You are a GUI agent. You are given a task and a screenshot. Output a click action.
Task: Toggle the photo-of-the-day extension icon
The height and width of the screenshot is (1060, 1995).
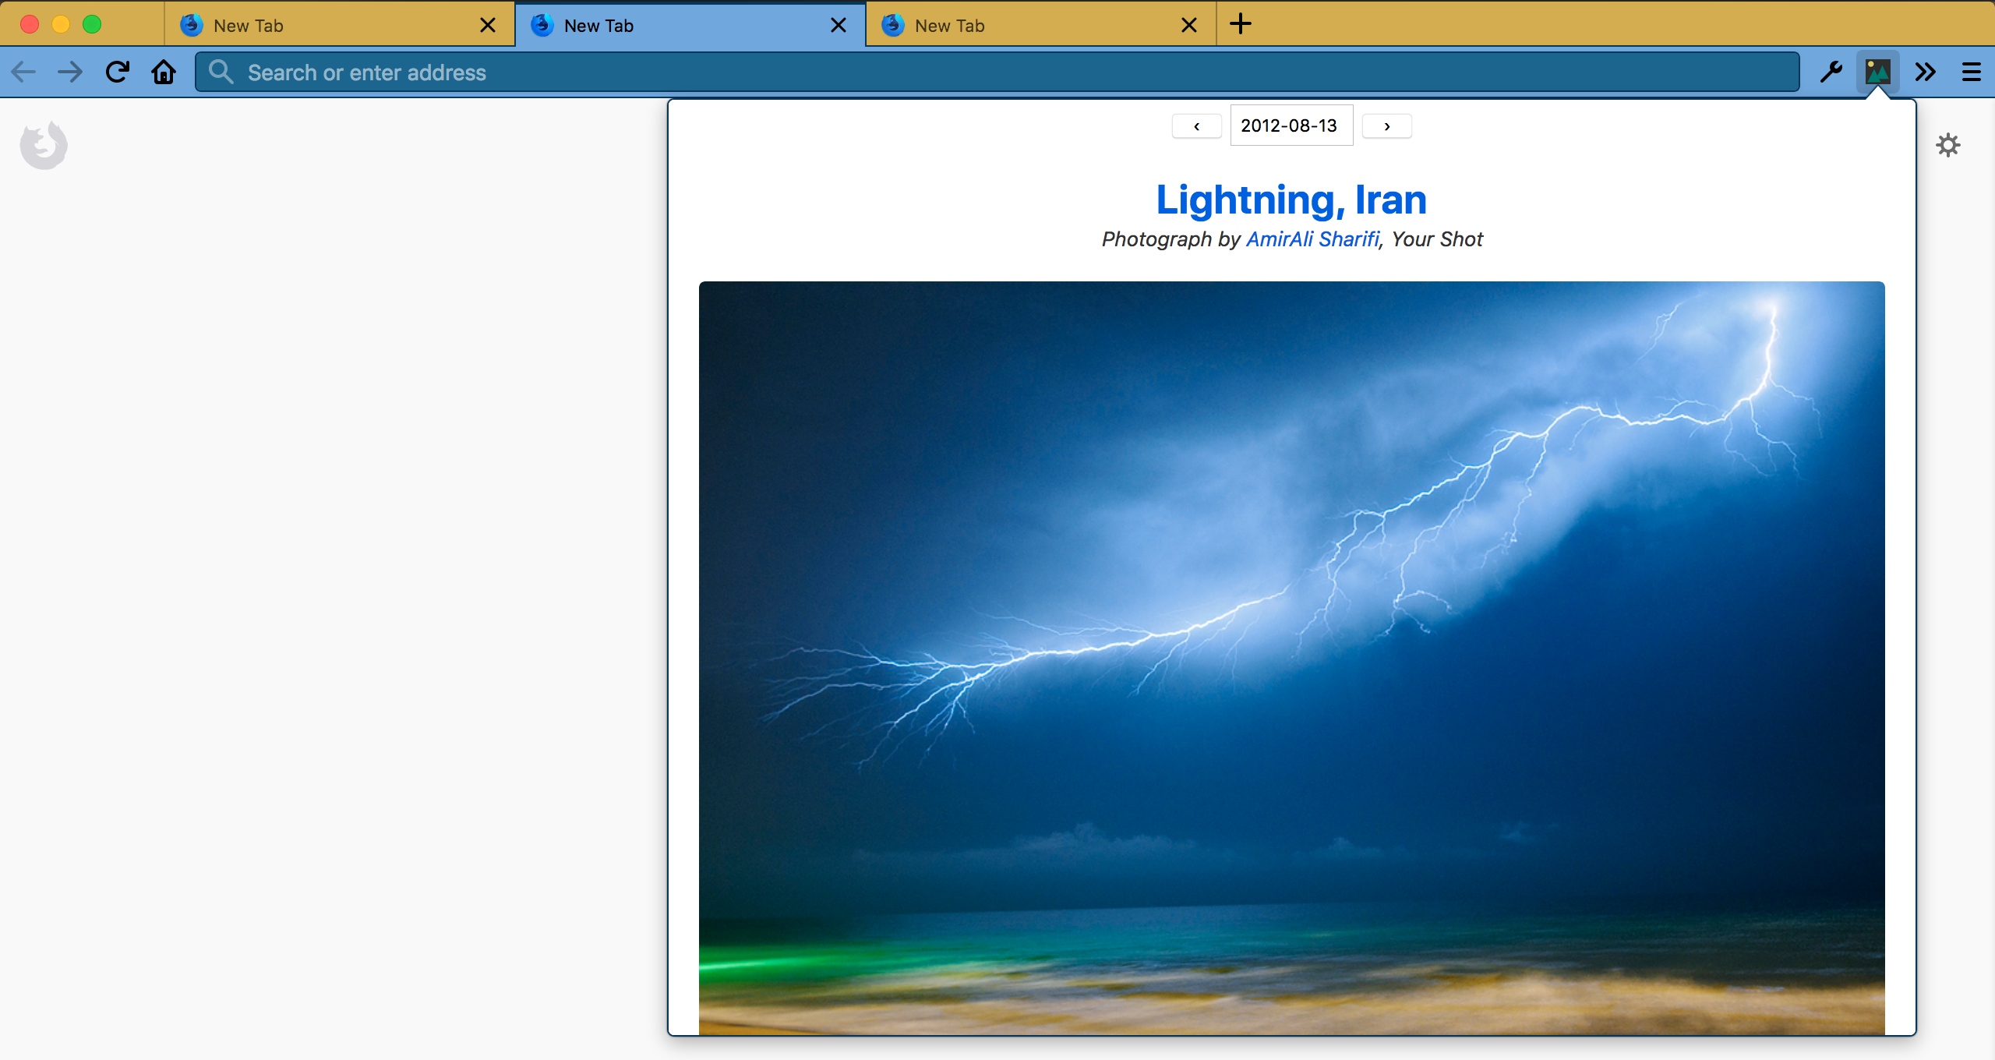(1877, 72)
